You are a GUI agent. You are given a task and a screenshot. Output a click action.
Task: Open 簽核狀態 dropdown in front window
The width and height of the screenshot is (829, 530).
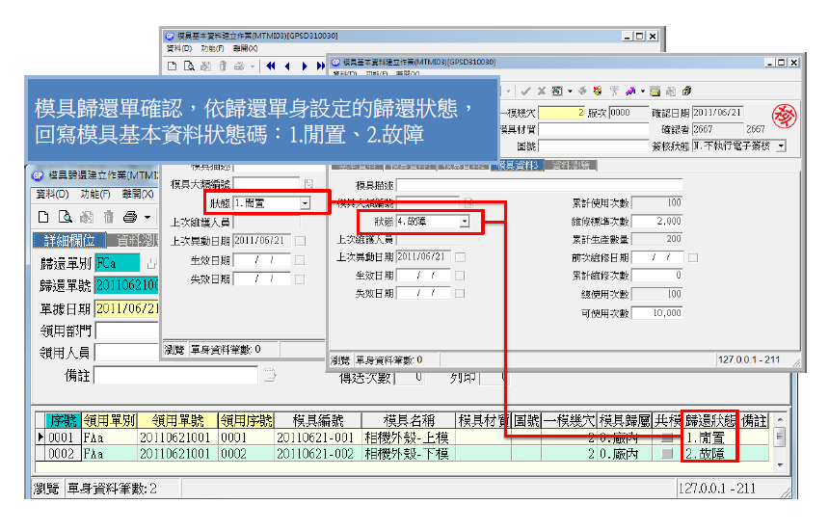pyautogui.click(x=782, y=146)
